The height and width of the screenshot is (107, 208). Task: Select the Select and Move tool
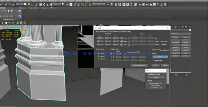point(41,4)
